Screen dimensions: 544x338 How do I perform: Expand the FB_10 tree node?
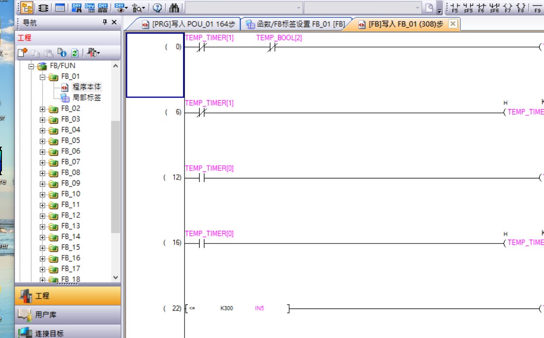click(x=42, y=194)
